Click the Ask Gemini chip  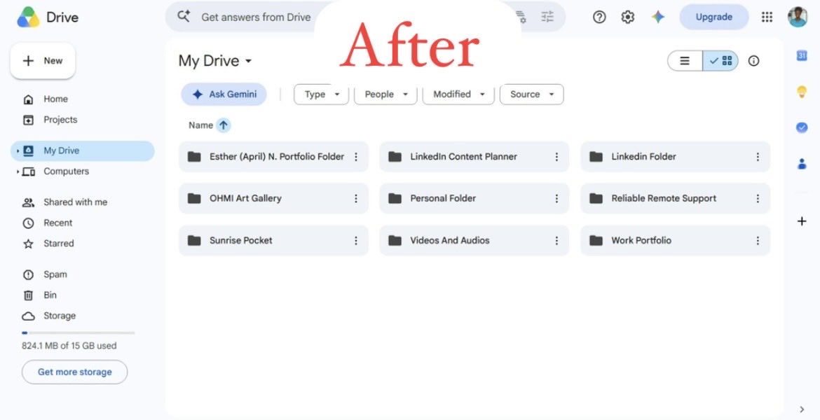click(224, 94)
